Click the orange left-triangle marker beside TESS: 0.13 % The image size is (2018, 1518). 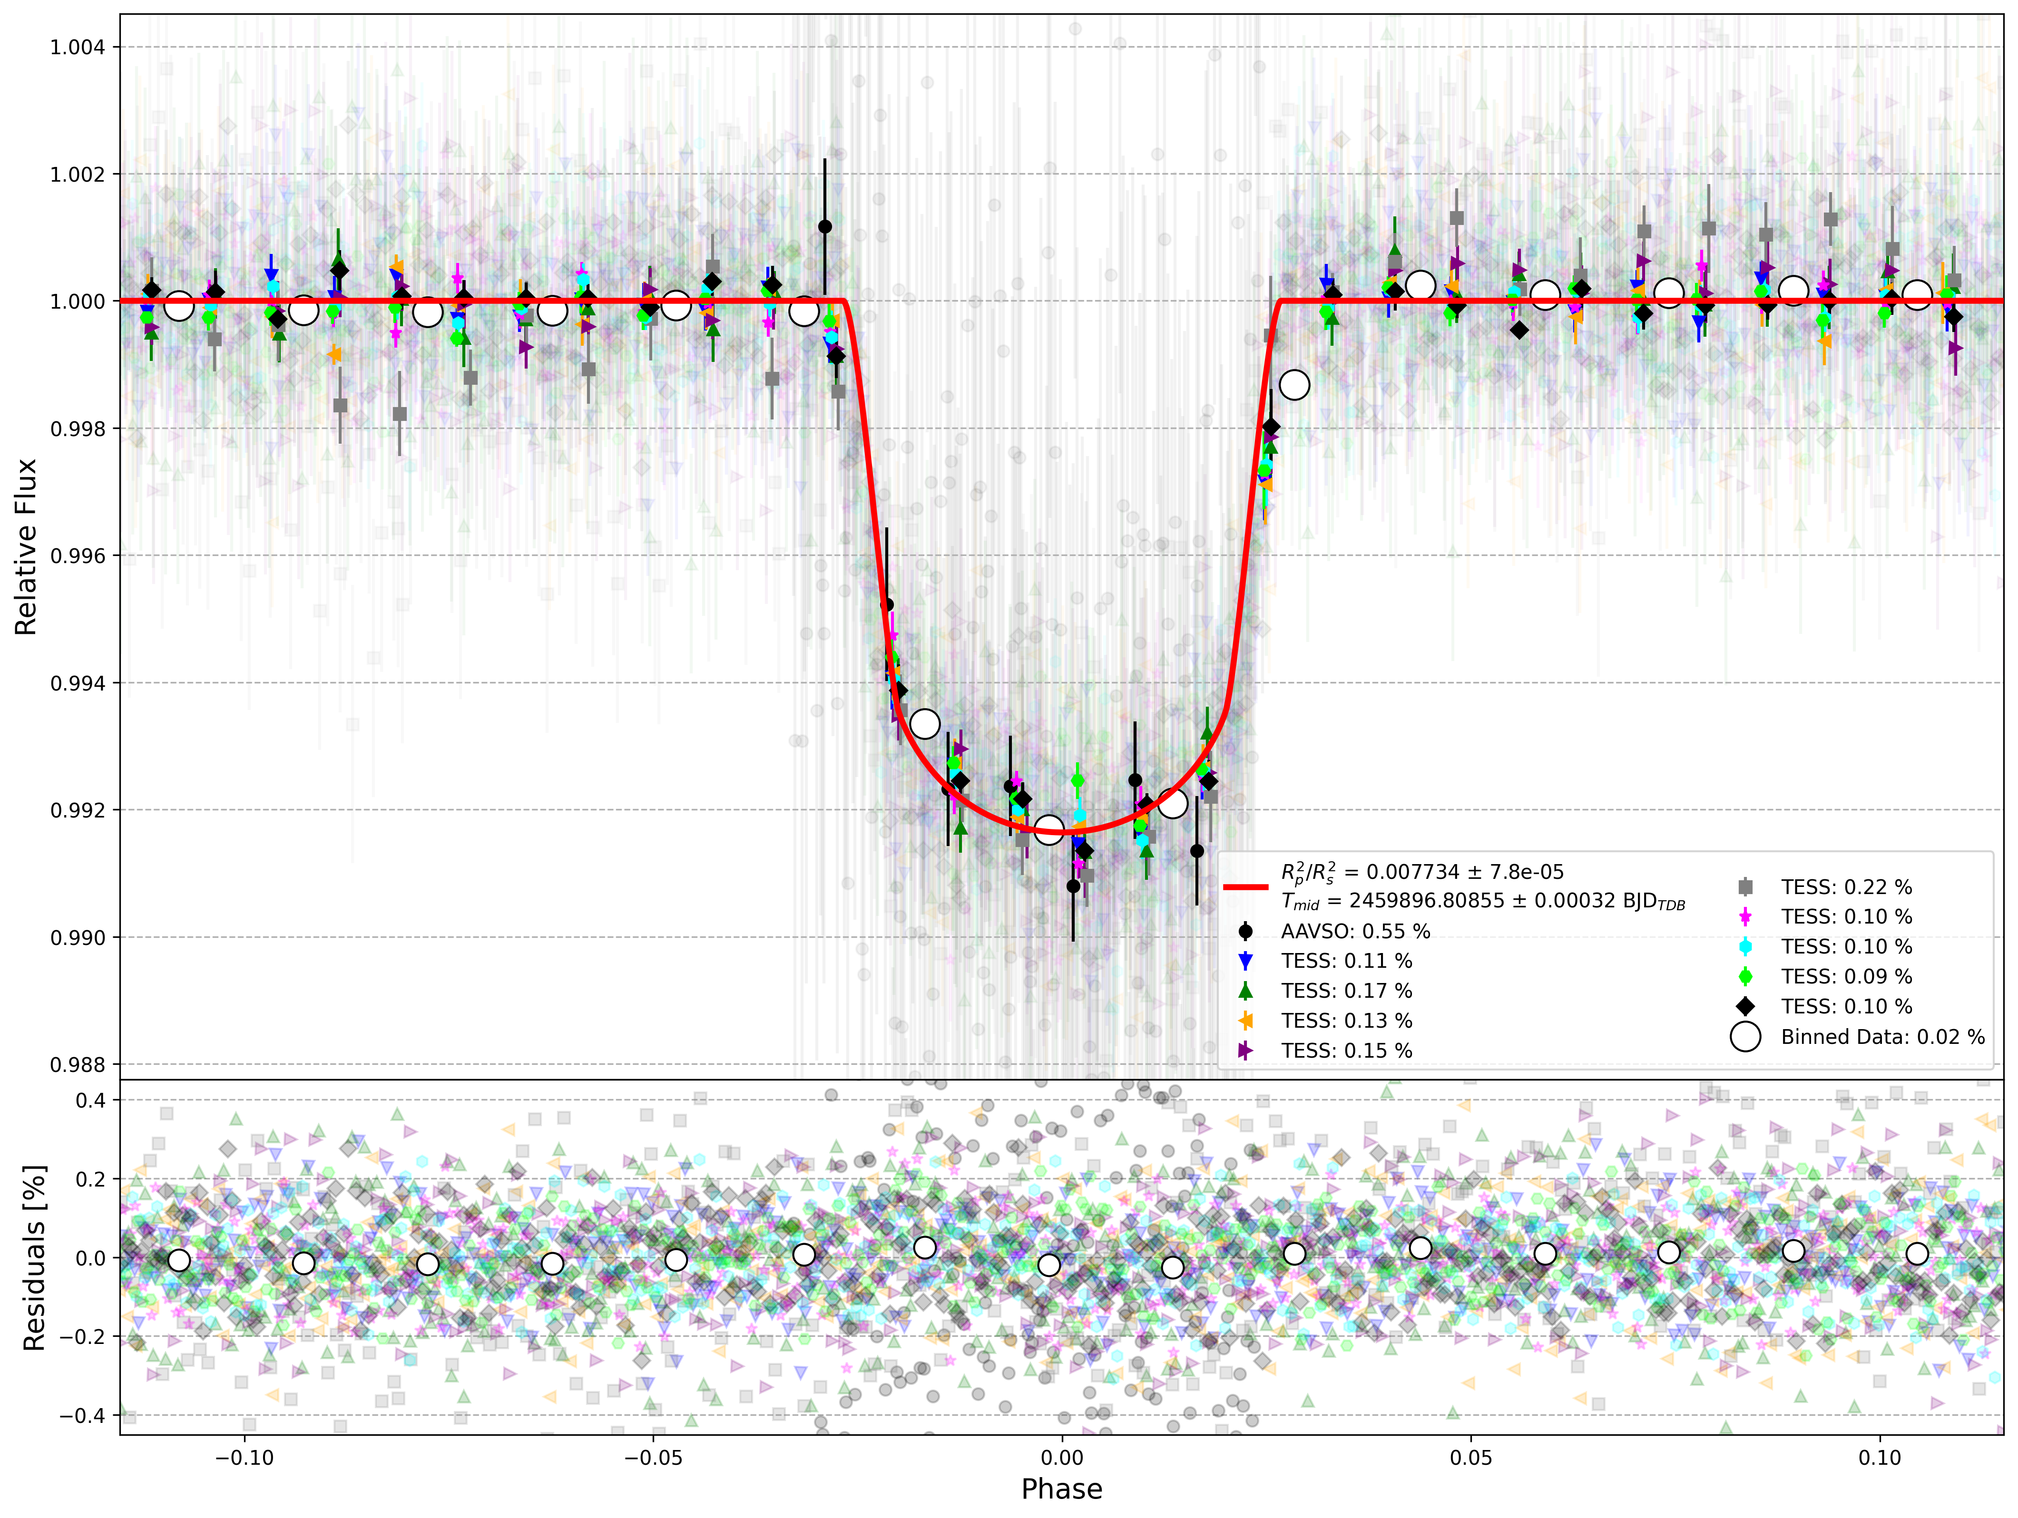pyautogui.click(x=1245, y=1021)
